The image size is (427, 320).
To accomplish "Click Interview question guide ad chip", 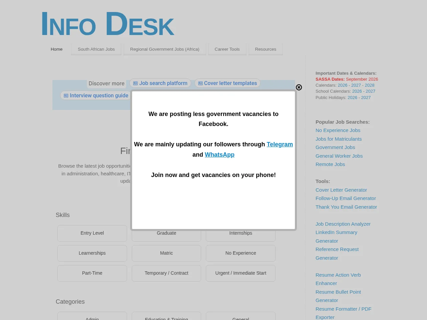I will (96, 96).
